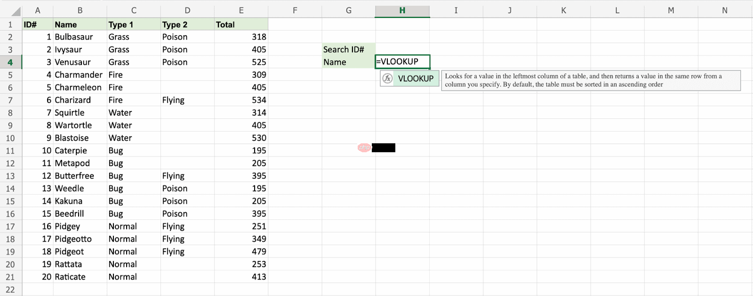Select the Raticate cell
This screenshot has height=296, width=753.
(x=80, y=277)
